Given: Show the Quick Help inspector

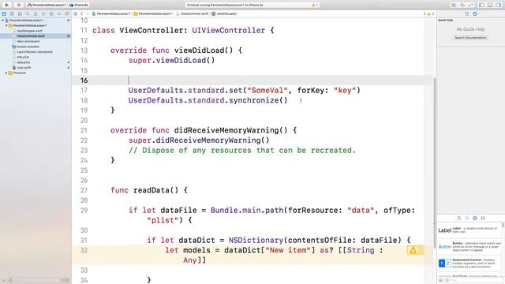Looking at the screenshot, I should (475, 14).
